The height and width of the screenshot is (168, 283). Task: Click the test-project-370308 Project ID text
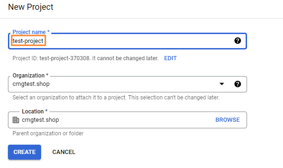click(64, 58)
